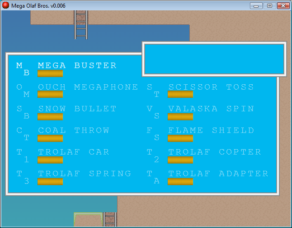Click the MB weapon initials icon

(23, 69)
